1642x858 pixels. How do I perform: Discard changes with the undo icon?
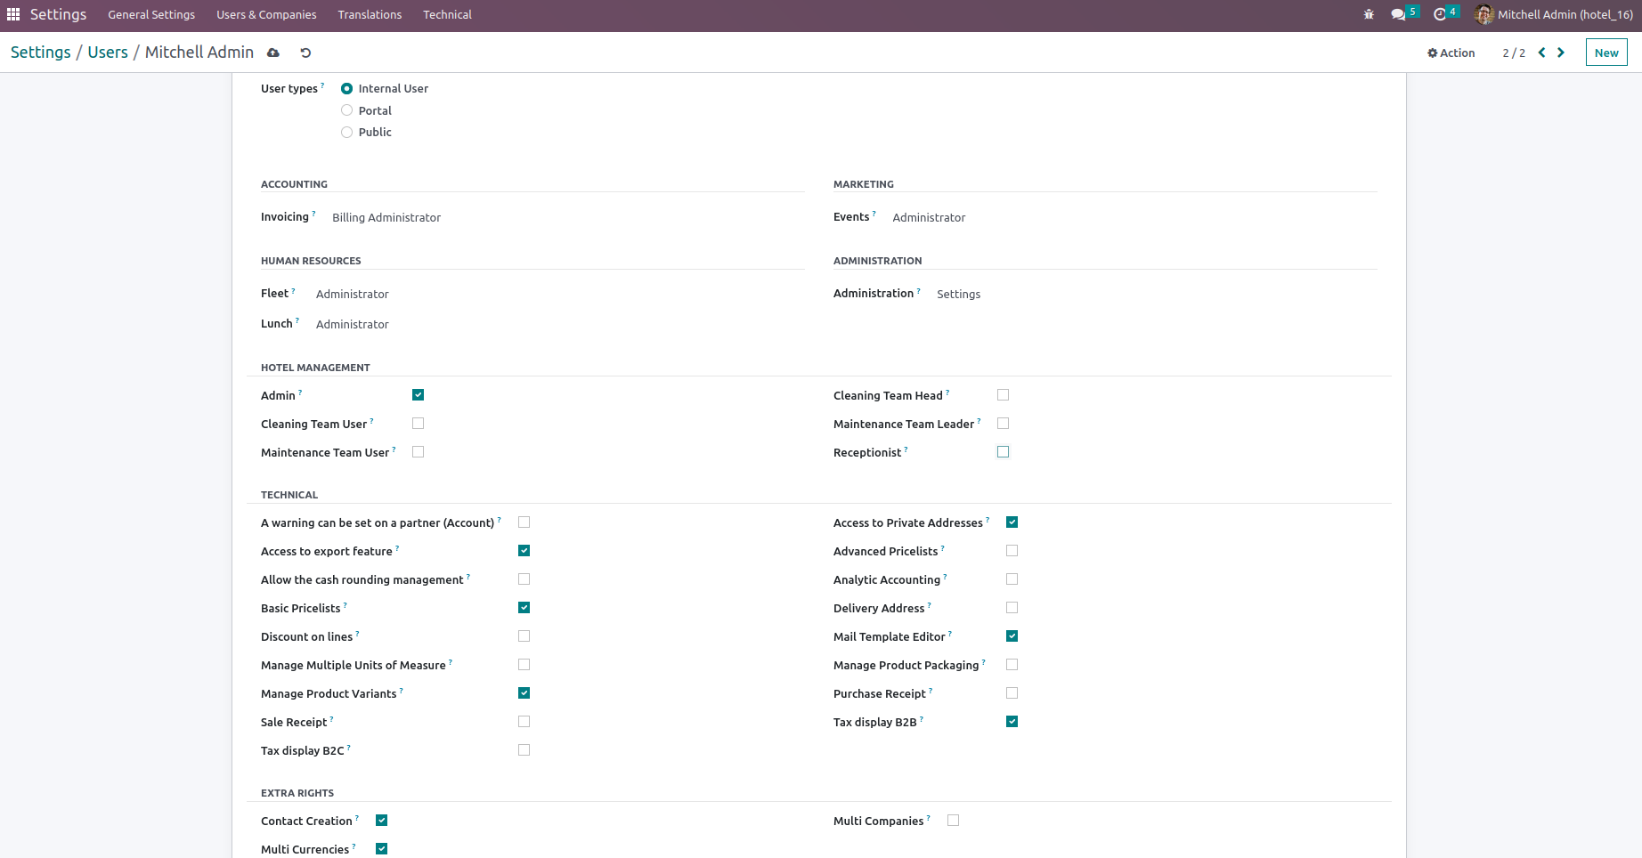pos(305,53)
